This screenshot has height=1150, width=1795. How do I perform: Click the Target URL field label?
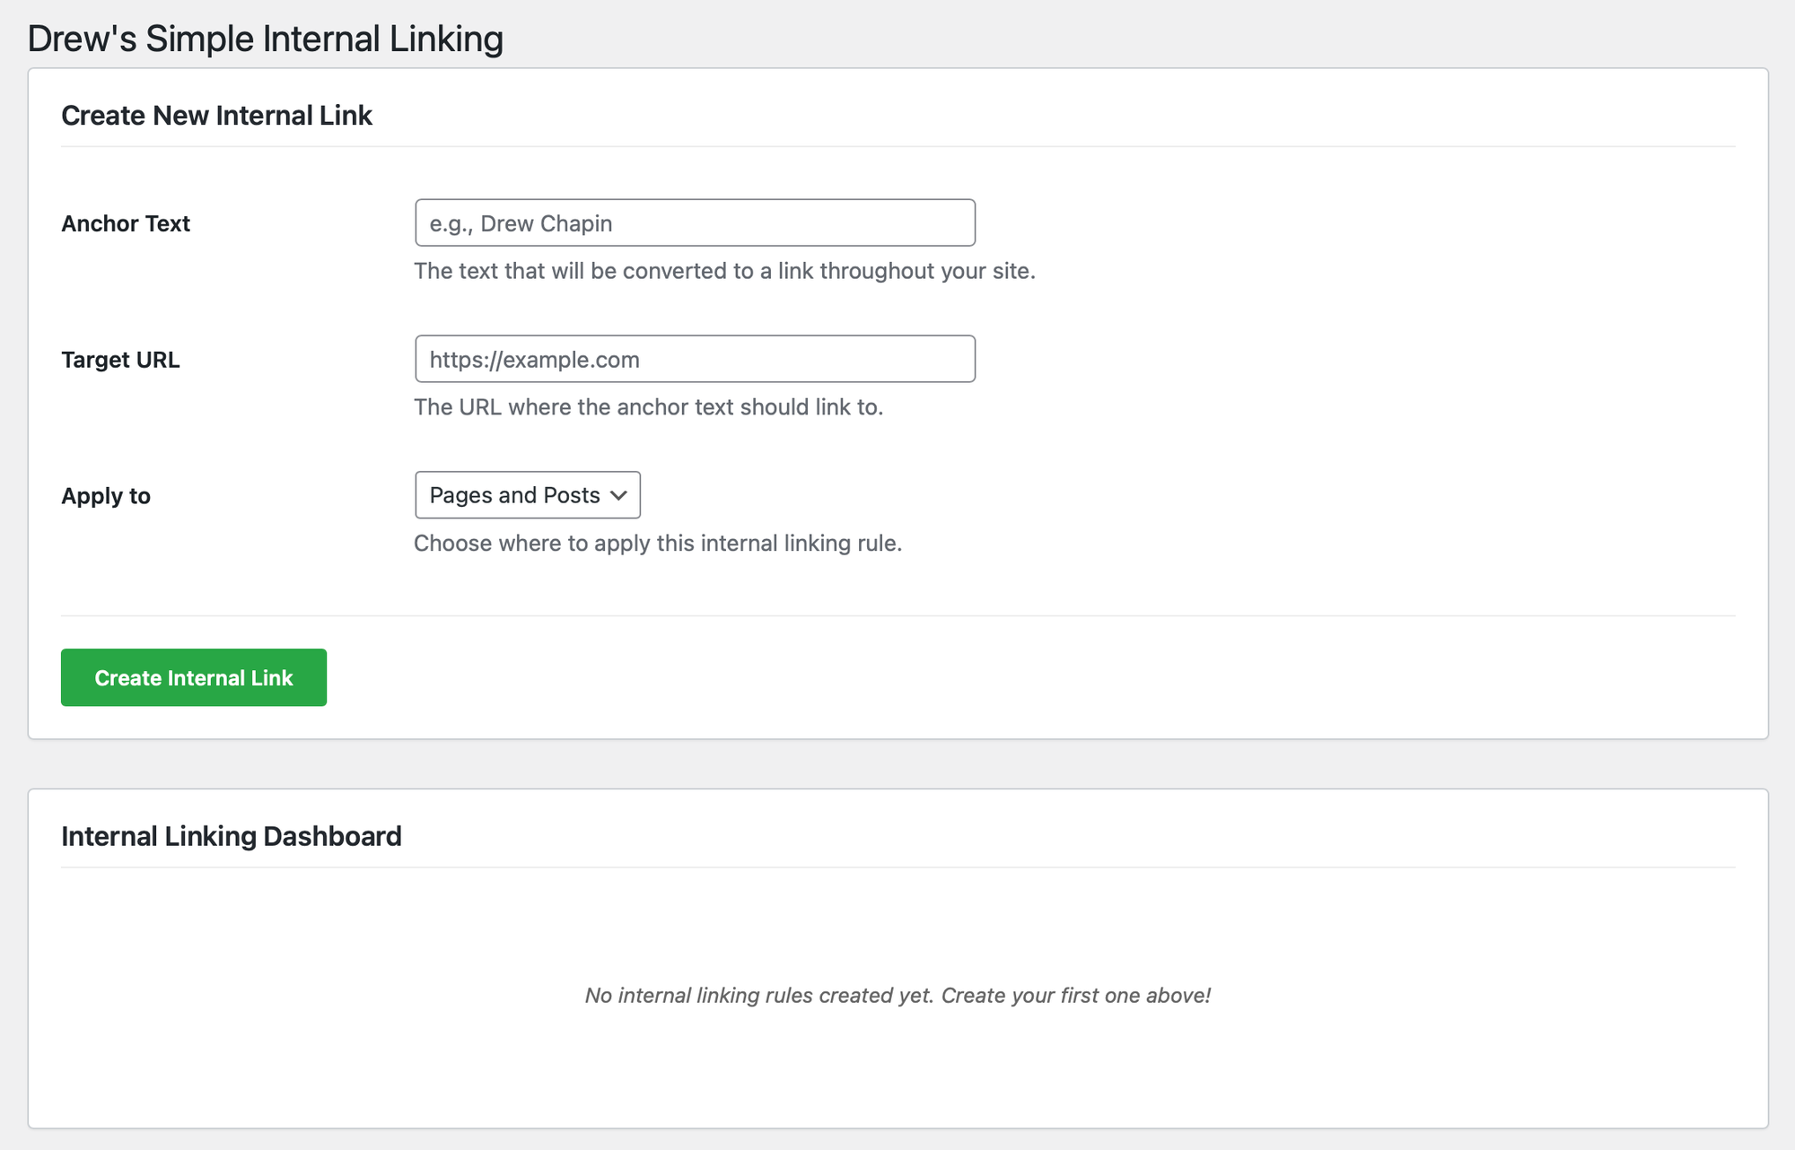pyautogui.click(x=120, y=360)
